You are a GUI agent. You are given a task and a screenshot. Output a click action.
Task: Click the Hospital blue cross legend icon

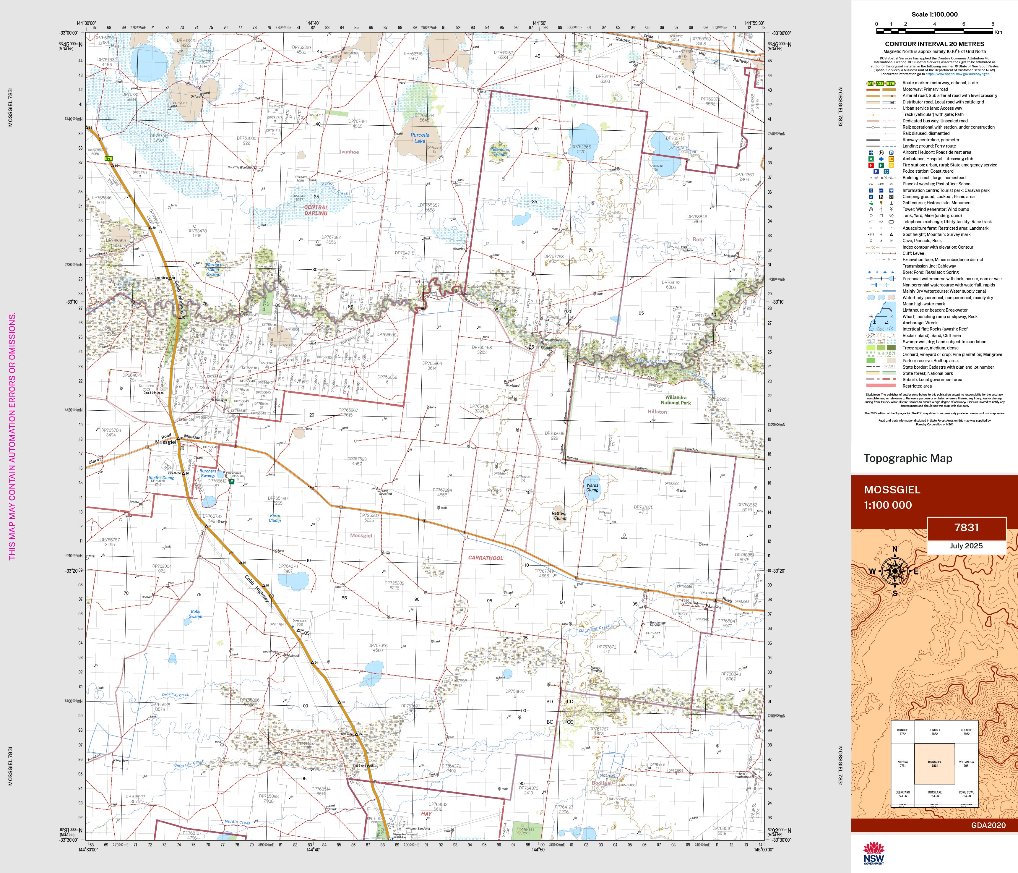point(881,159)
